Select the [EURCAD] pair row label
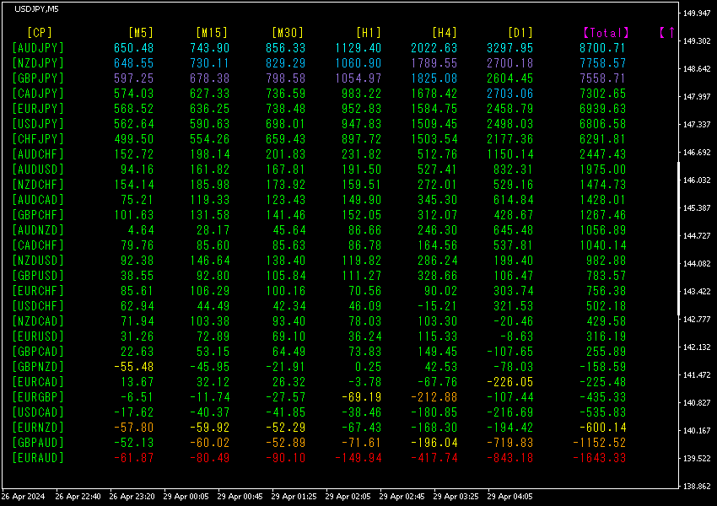Viewport: 717px width, 506px height. pos(38,382)
